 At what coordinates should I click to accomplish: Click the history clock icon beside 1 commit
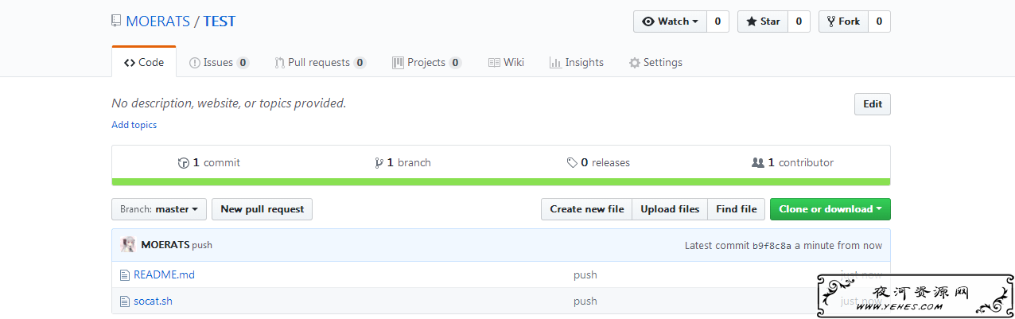click(184, 162)
